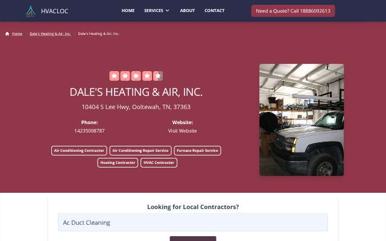Image resolution: width=386 pixels, height=241 pixels.
Task: Click the second rating star
Action: tap(125, 76)
